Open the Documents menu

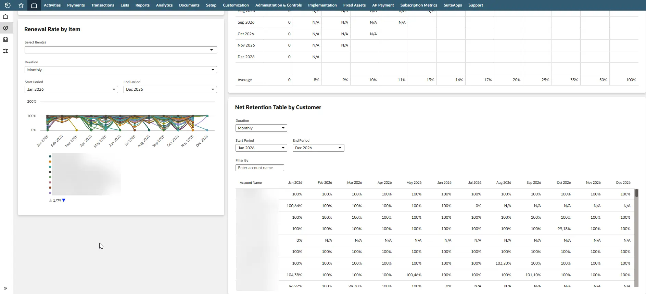189,5
